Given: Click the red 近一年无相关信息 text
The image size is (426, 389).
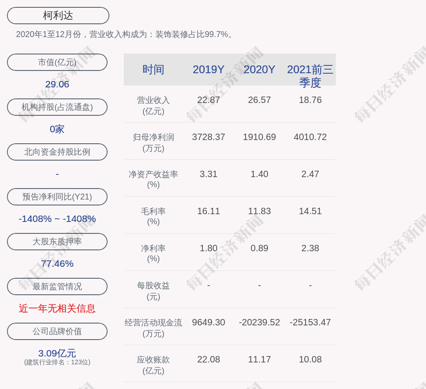Looking at the screenshot, I should (x=57, y=308).
